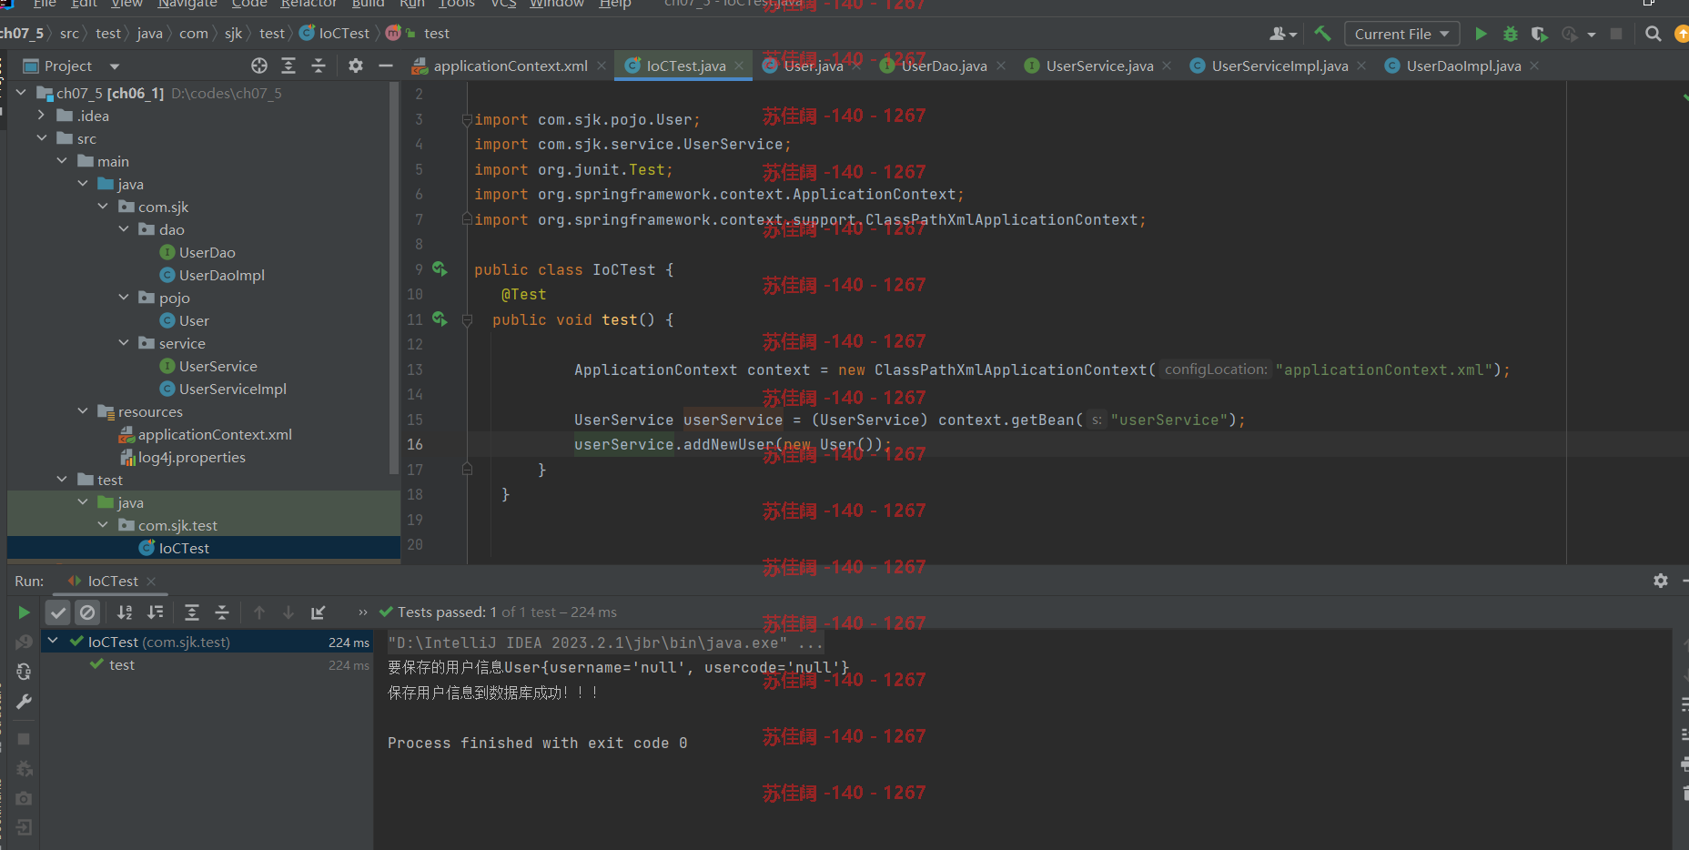This screenshot has width=1689, height=850.
Task: Toggle show passed tests checkmark button
Action: tap(58, 612)
